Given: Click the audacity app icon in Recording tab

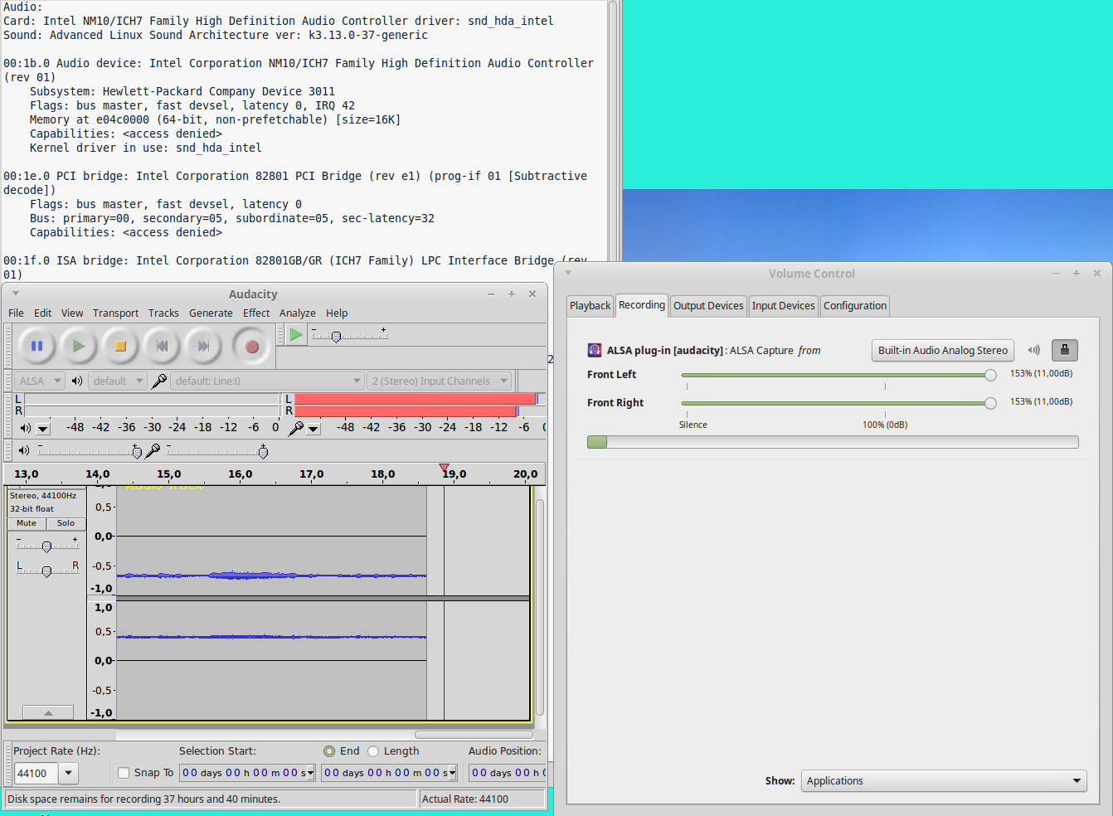Looking at the screenshot, I should pos(595,350).
